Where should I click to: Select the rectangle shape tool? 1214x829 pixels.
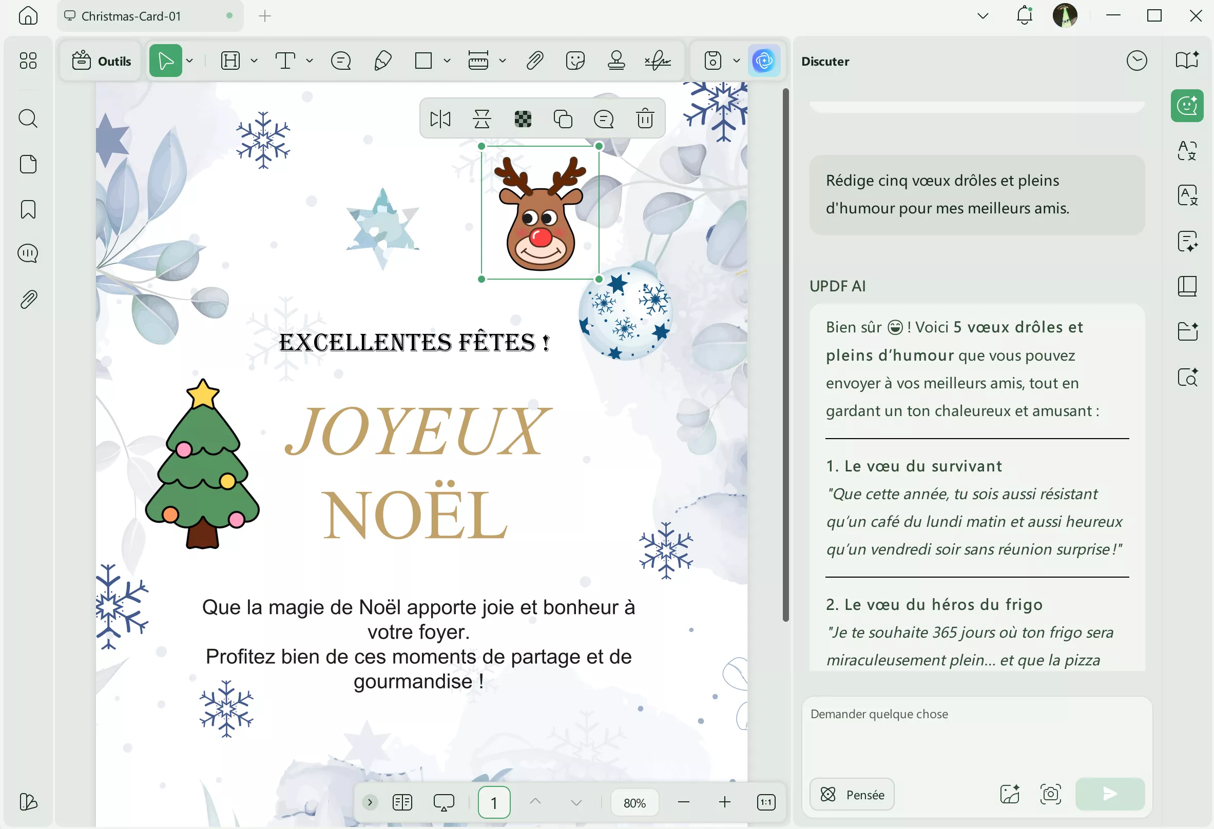coord(423,61)
